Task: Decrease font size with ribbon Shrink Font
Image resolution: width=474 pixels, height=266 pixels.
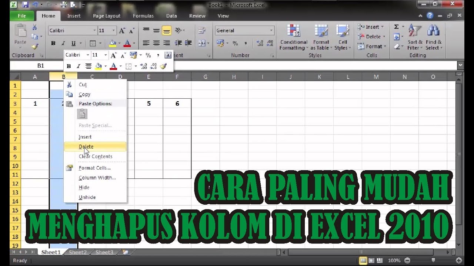Action: 131,31
